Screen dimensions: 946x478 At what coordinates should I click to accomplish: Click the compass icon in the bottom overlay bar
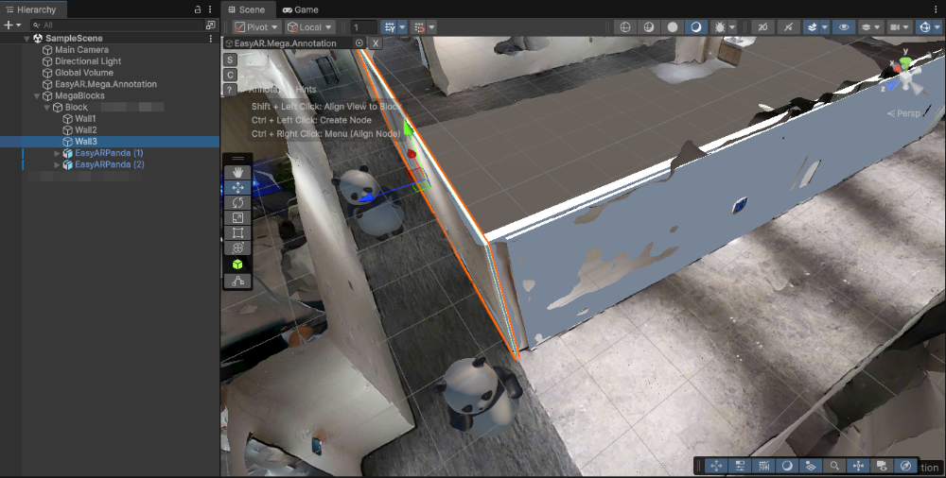[x=905, y=466]
